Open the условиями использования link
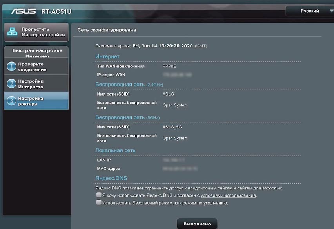334x229 pixels. point(228,195)
